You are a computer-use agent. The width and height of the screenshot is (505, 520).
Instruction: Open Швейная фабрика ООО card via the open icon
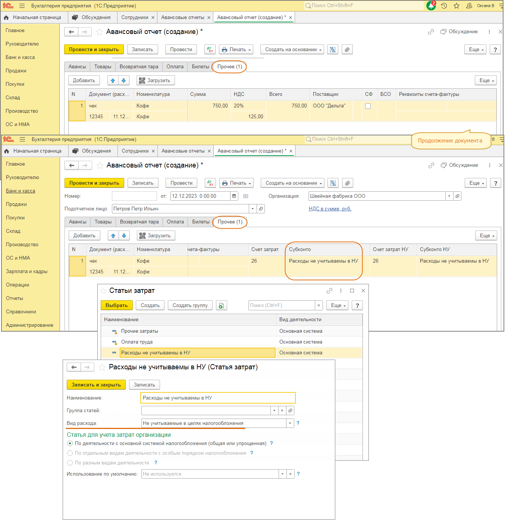(458, 196)
